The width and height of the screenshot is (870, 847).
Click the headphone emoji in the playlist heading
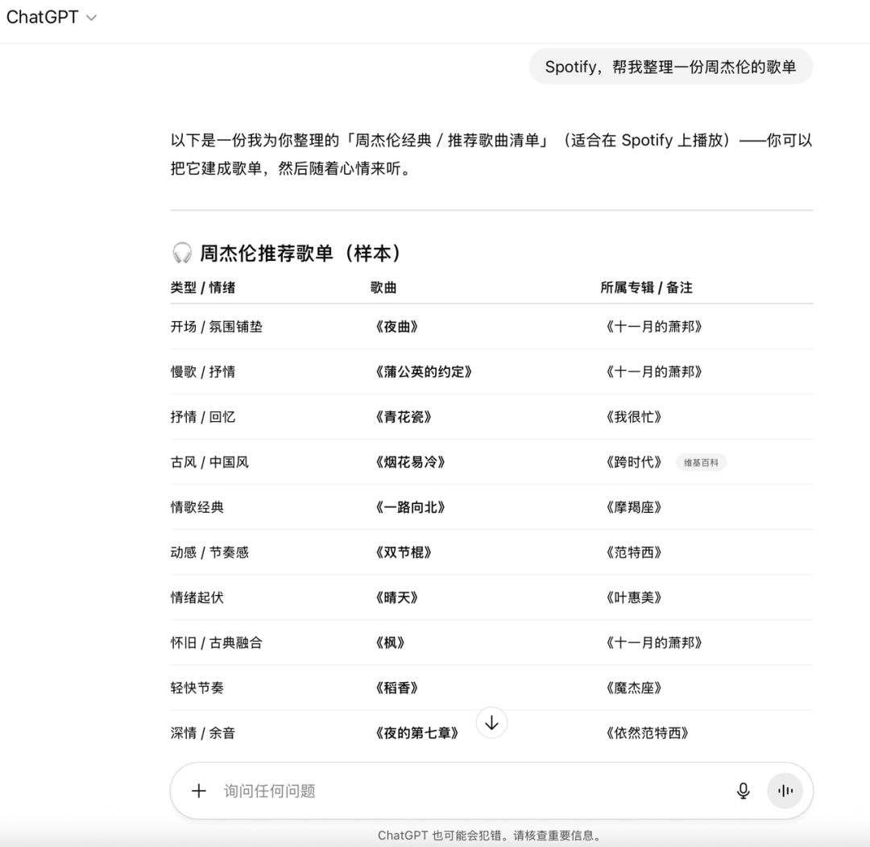[182, 253]
